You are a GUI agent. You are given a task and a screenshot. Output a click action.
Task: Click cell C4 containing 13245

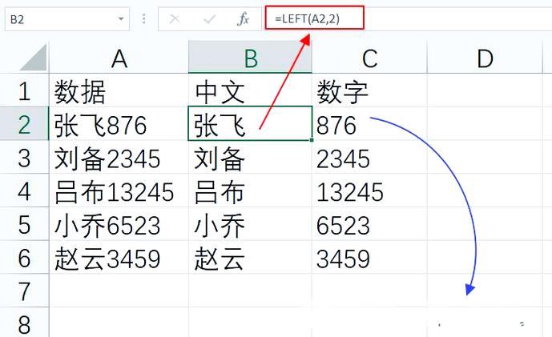(x=369, y=191)
